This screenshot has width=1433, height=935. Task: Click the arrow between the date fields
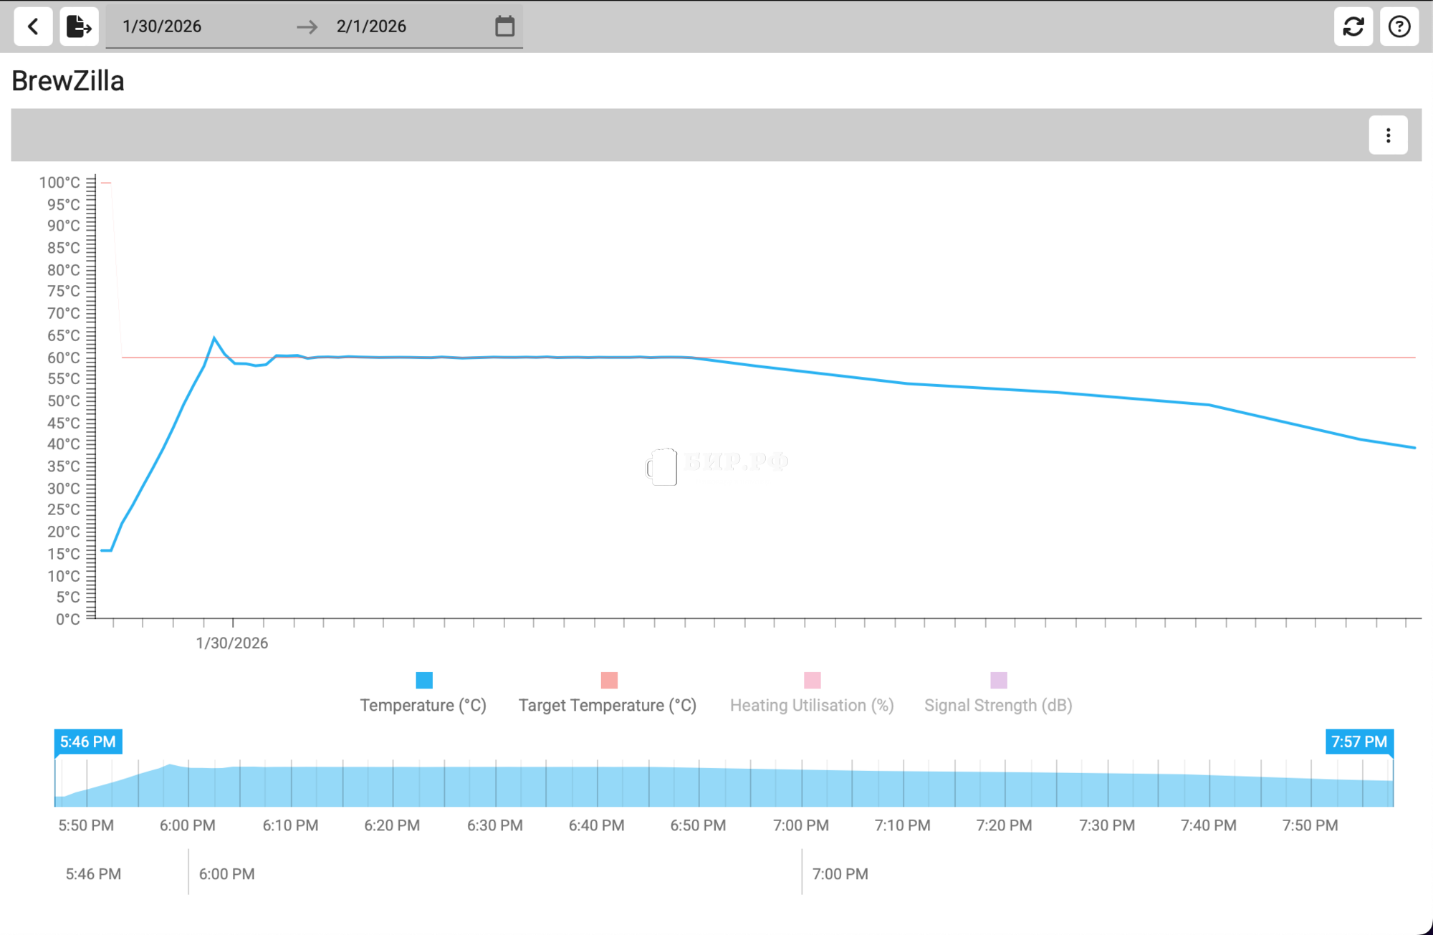(x=307, y=27)
